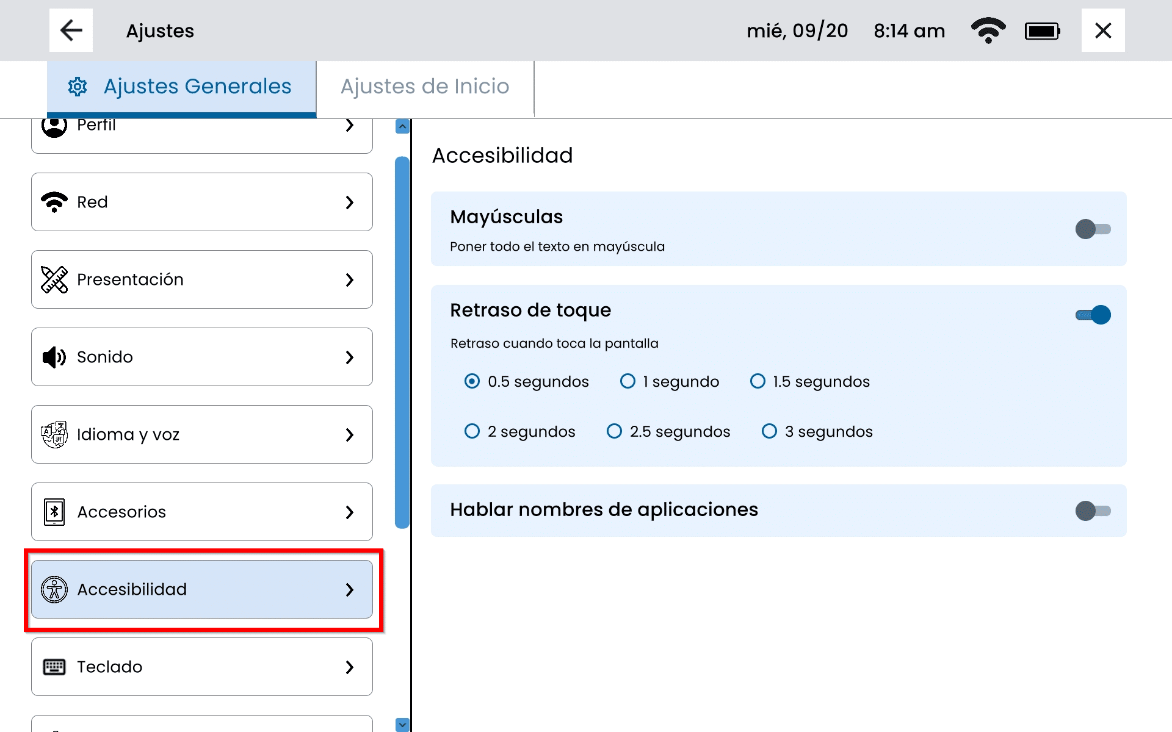Click the scroll down arrow of sidebar
This screenshot has width=1172, height=732.
402,724
